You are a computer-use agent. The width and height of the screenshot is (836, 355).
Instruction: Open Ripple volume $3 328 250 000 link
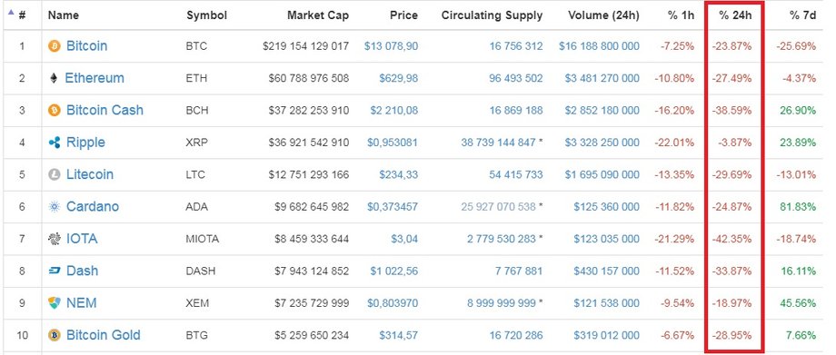602,143
